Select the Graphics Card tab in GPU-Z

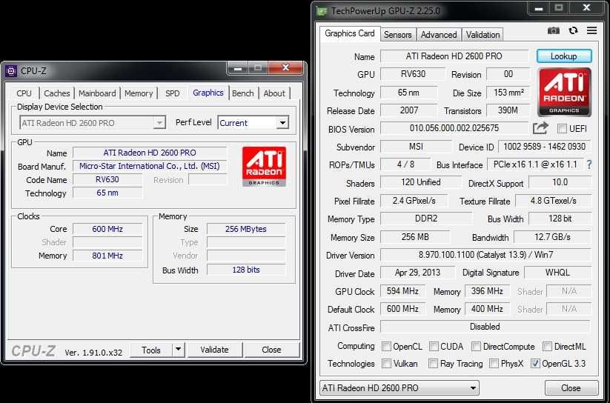(350, 33)
